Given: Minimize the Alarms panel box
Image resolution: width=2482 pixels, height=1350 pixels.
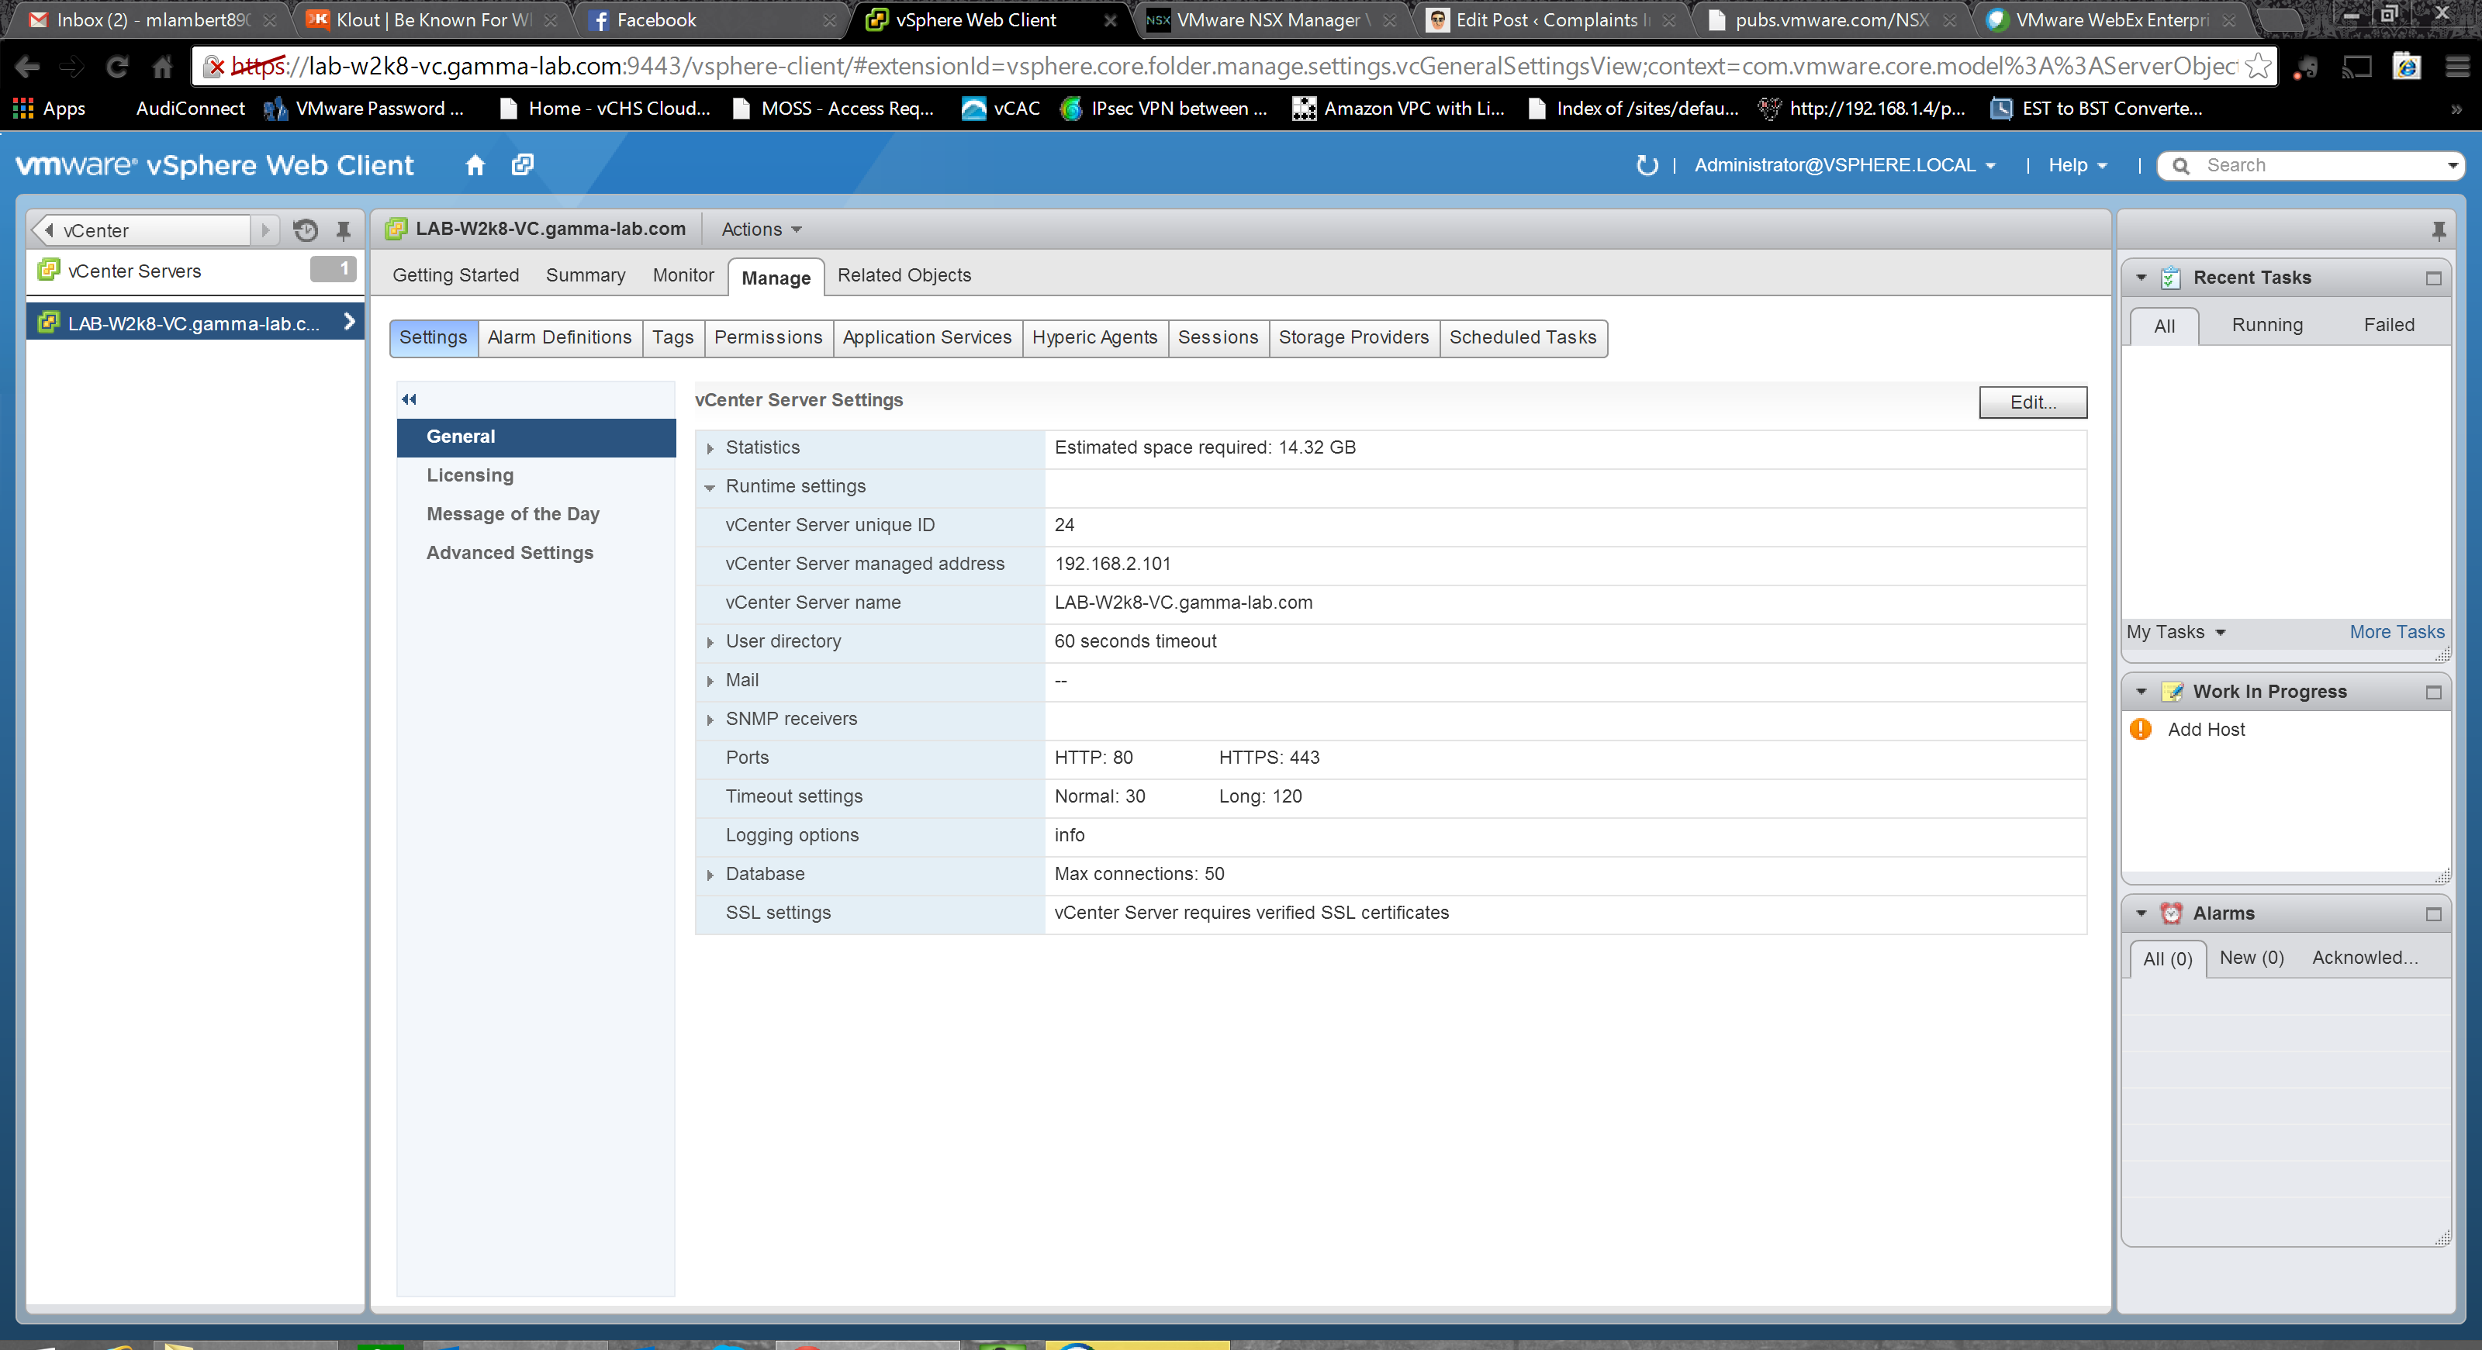Looking at the screenshot, I should pyautogui.click(x=2433, y=913).
